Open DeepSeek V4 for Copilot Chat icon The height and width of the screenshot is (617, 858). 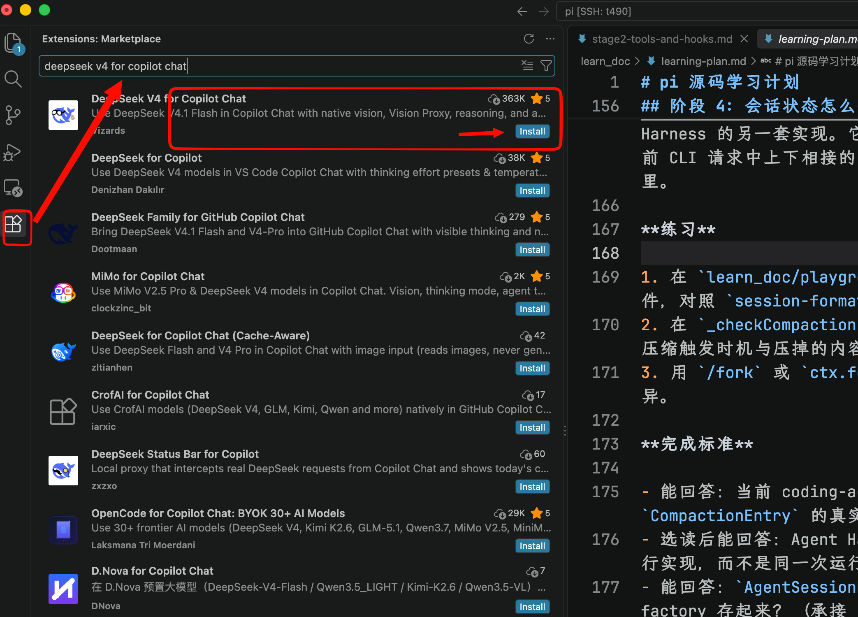point(63,115)
